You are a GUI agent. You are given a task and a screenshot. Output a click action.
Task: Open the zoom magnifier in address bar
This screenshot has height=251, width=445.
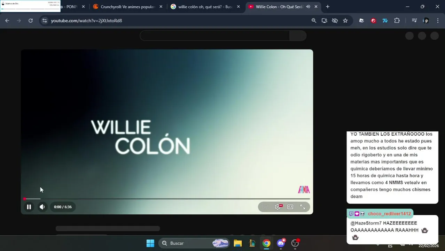[x=314, y=21]
